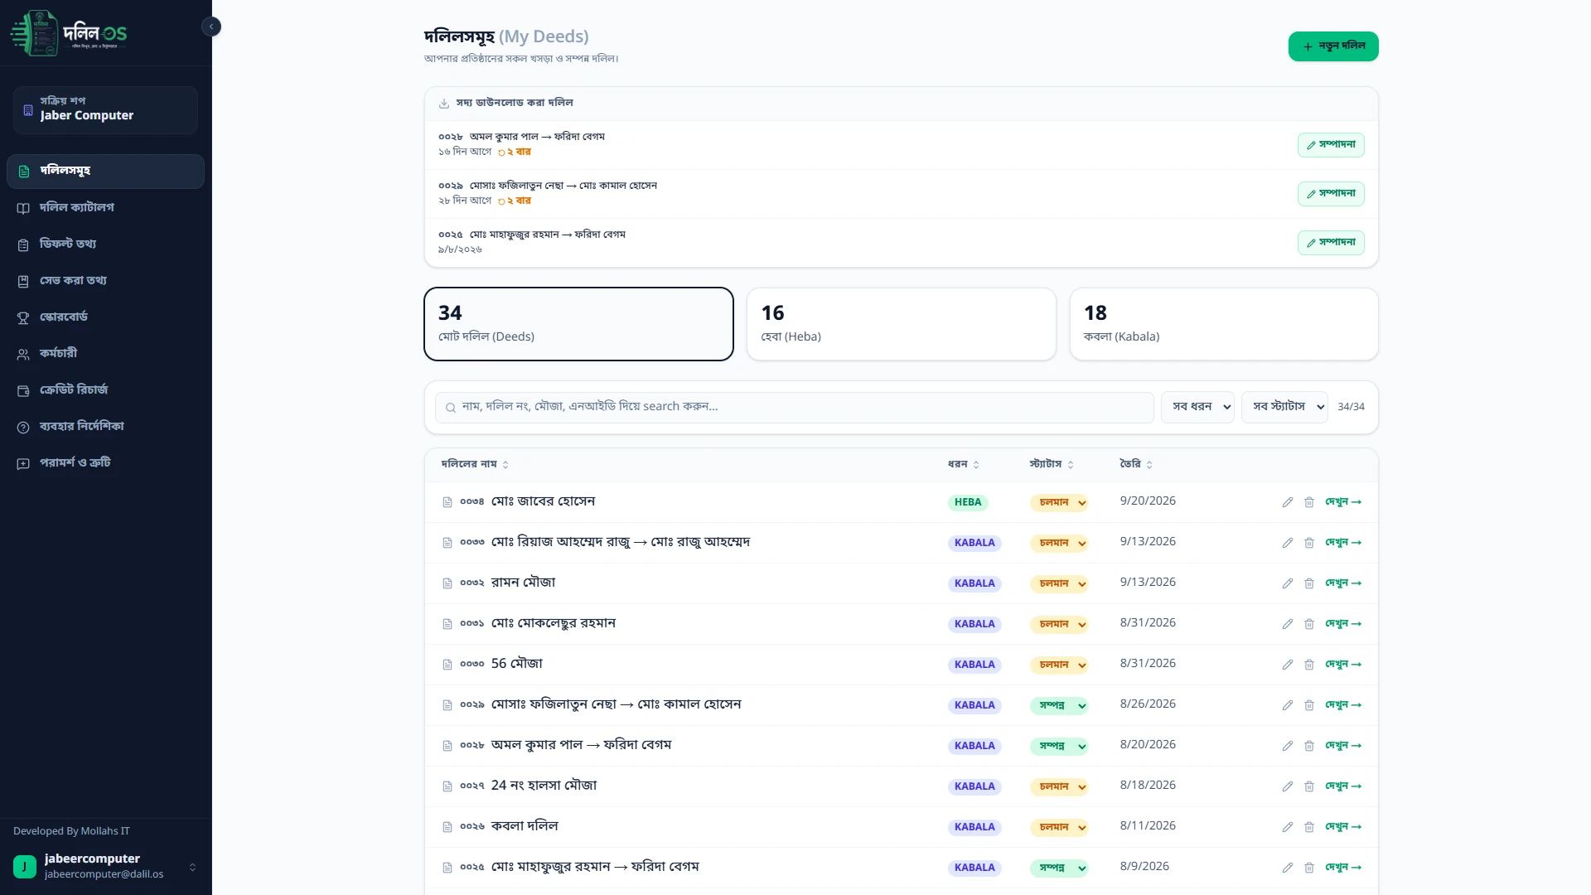Image resolution: width=1591 pixels, height=895 pixels.
Task: Edit deed ০০৩৪ with pencil icon
Action: click(1287, 502)
